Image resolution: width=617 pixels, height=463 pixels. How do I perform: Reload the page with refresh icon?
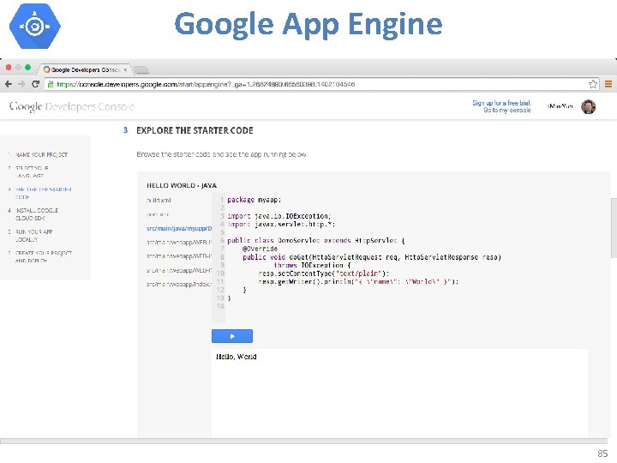pos(35,84)
